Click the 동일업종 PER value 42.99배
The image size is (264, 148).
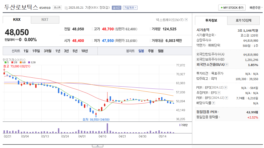pos(252,112)
